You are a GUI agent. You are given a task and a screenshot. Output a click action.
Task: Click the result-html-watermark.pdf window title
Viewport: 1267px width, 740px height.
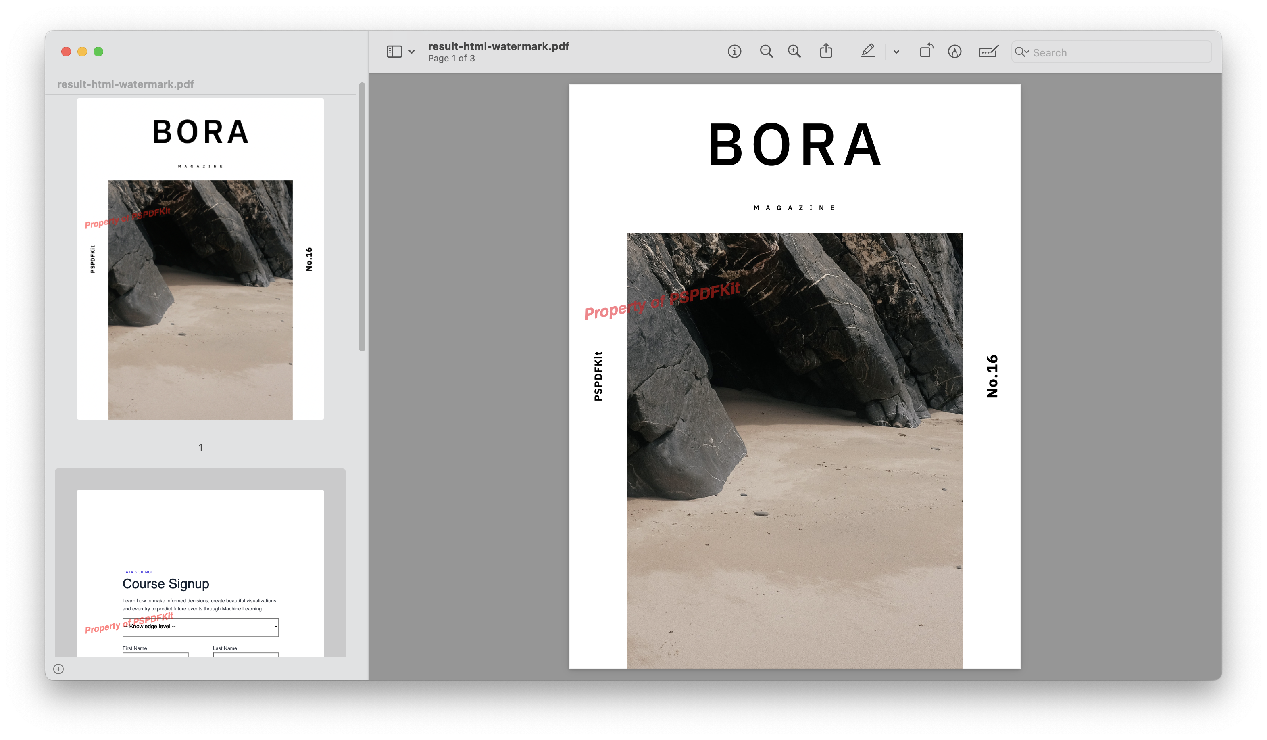click(x=498, y=46)
